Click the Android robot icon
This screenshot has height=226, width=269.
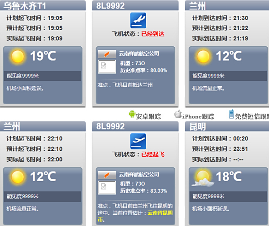[132, 114]
